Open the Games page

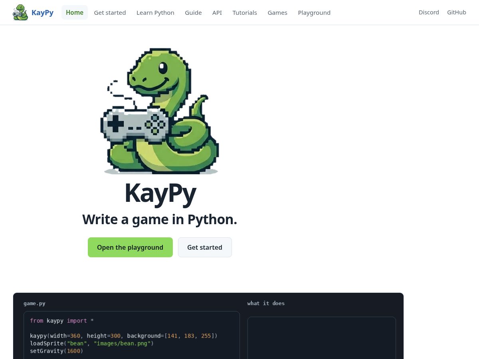(277, 12)
